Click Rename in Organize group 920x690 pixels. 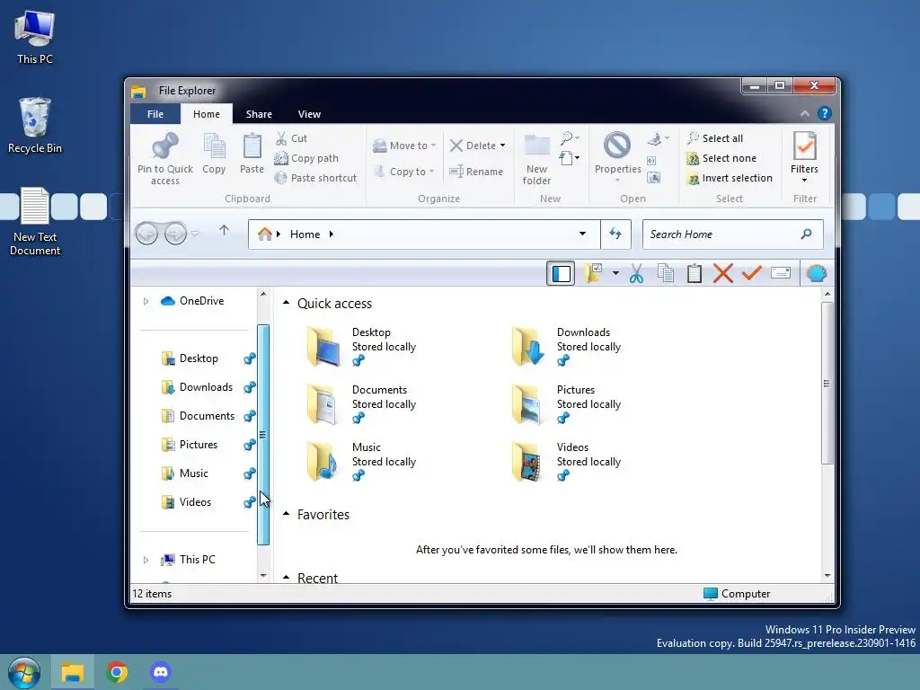476,172
